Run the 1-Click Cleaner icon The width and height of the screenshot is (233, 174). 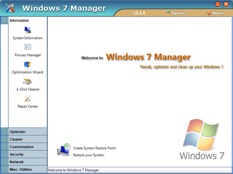pos(27,82)
